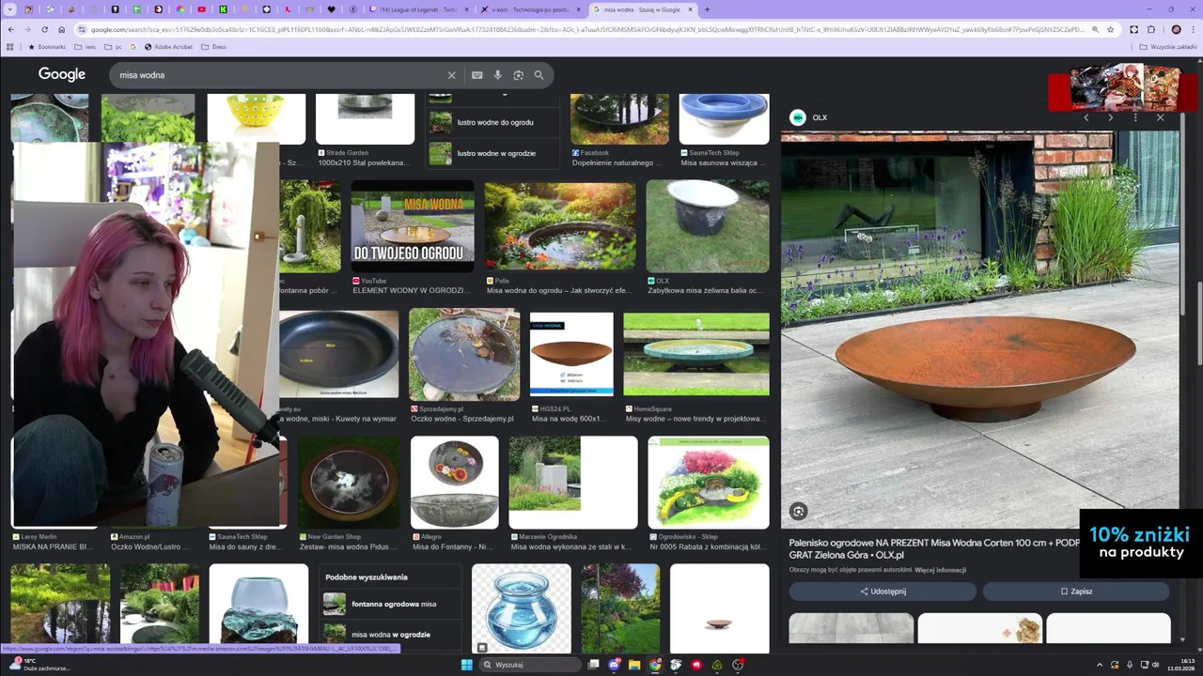Open the large rusty corten bowl preview image
Viewport: 1203px width, 676px height.
[980, 330]
